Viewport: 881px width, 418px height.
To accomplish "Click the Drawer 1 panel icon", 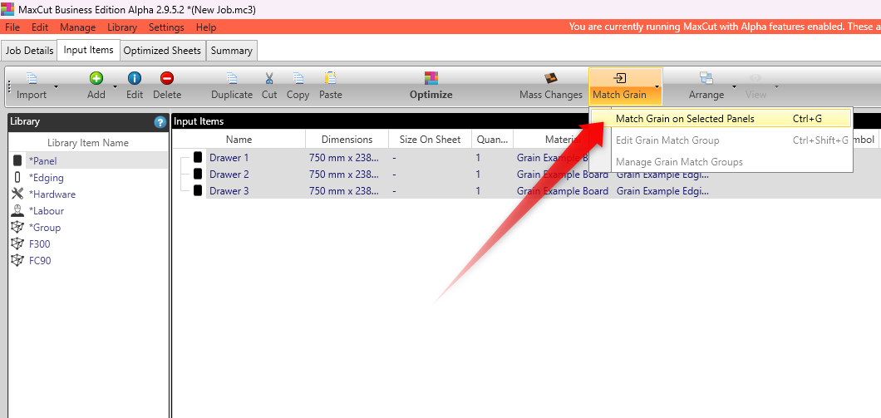I will 198,157.
